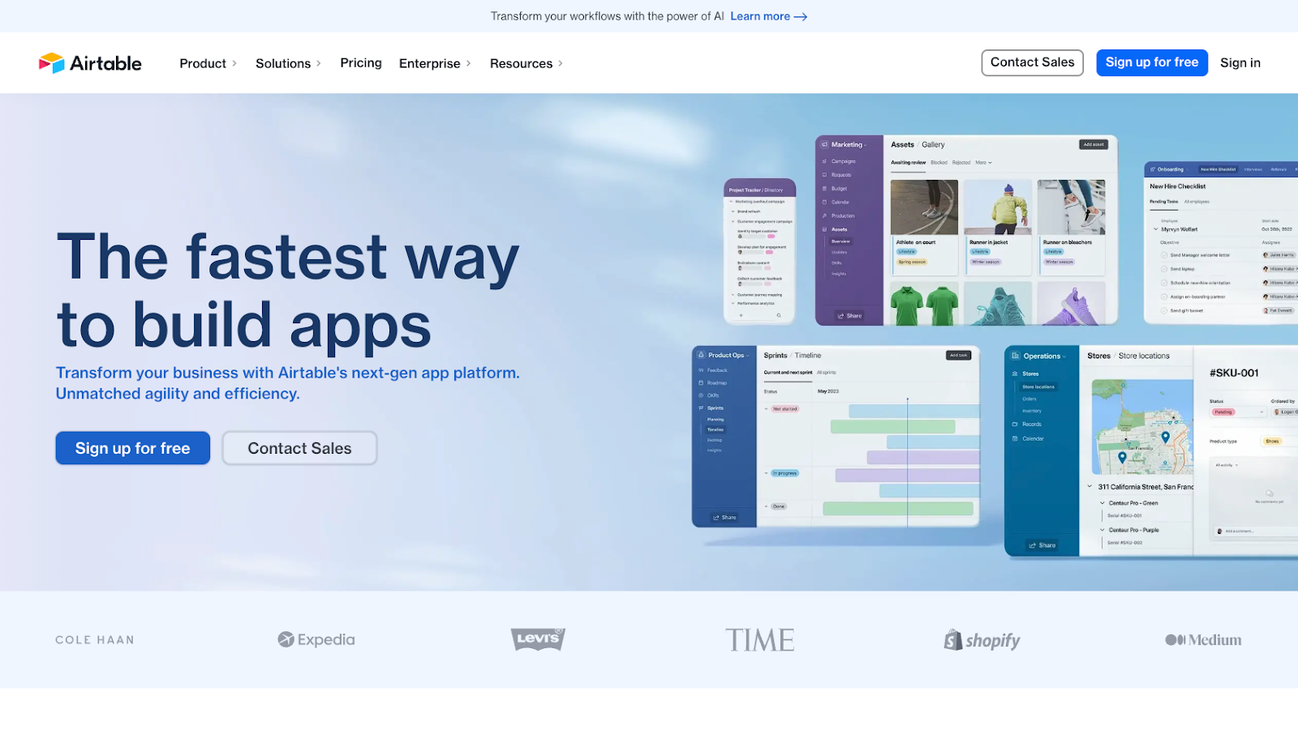1298x730 pixels.
Task: Click the Cole Haan logo
Action: pyautogui.click(x=95, y=640)
